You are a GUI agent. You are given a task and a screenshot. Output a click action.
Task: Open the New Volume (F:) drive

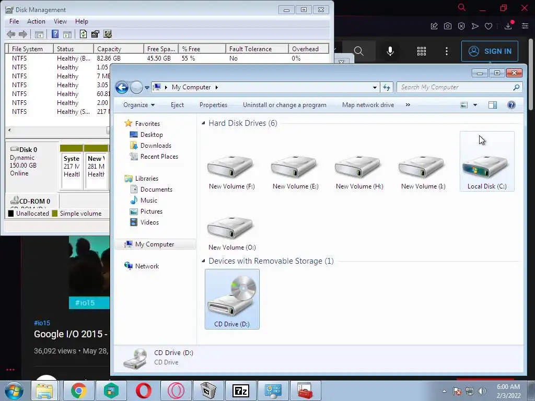click(x=231, y=172)
